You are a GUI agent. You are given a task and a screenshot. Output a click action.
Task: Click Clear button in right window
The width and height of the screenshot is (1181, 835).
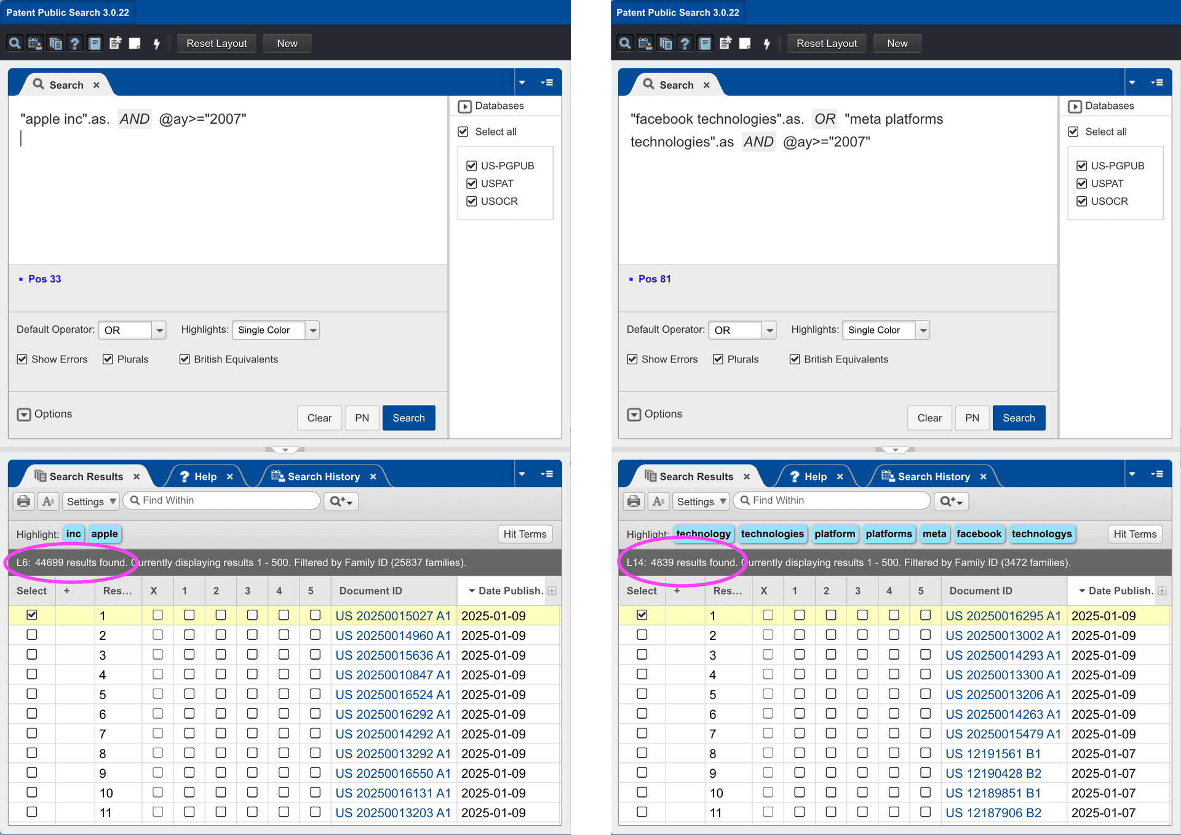tap(929, 418)
